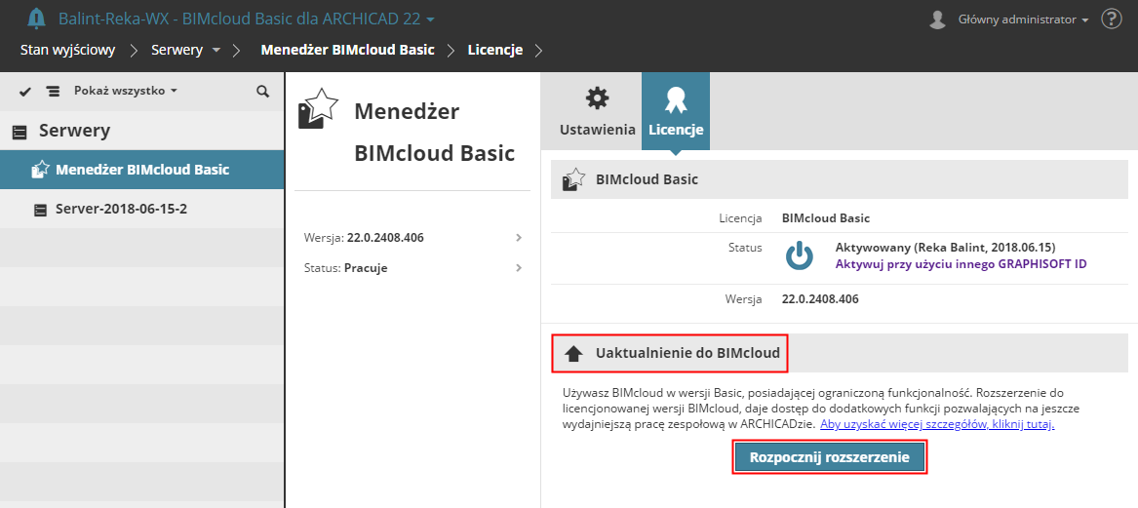Select Server-2018-06-15-2 in server list
The width and height of the screenshot is (1138, 508).
point(142,209)
